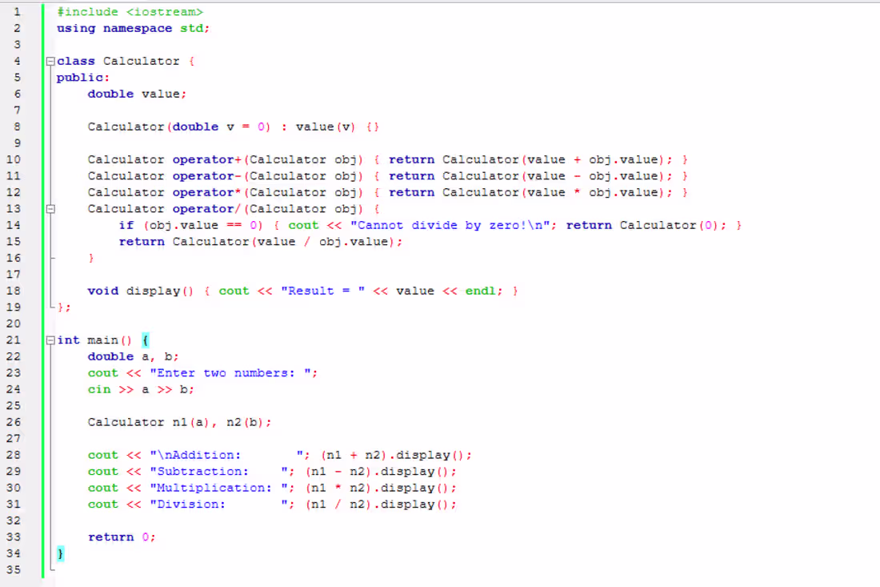Click line number 8 in the gutter
The width and height of the screenshot is (880, 587).
(17, 127)
